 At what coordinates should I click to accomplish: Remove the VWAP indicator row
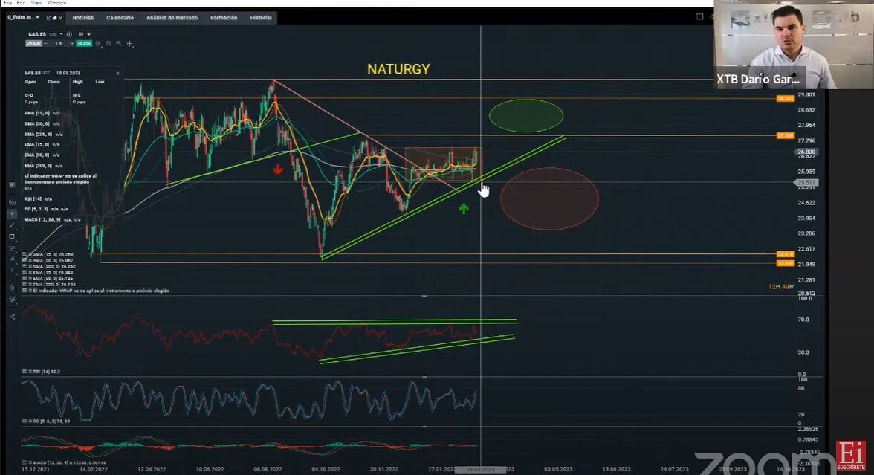coord(30,291)
